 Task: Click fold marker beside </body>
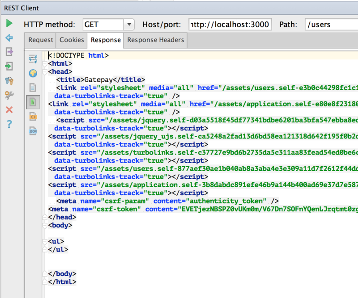(x=45, y=274)
